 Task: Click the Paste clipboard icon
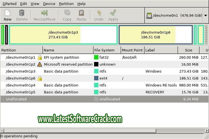pyautogui.click(x=82, y=13)
